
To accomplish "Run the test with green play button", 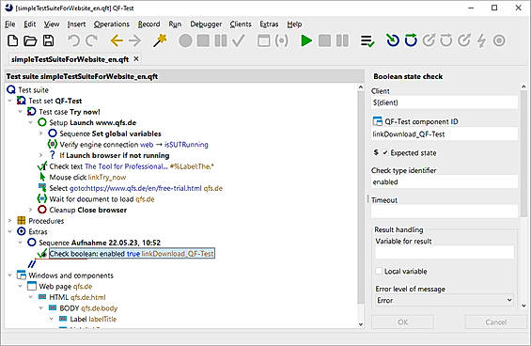I will point(306,40).
